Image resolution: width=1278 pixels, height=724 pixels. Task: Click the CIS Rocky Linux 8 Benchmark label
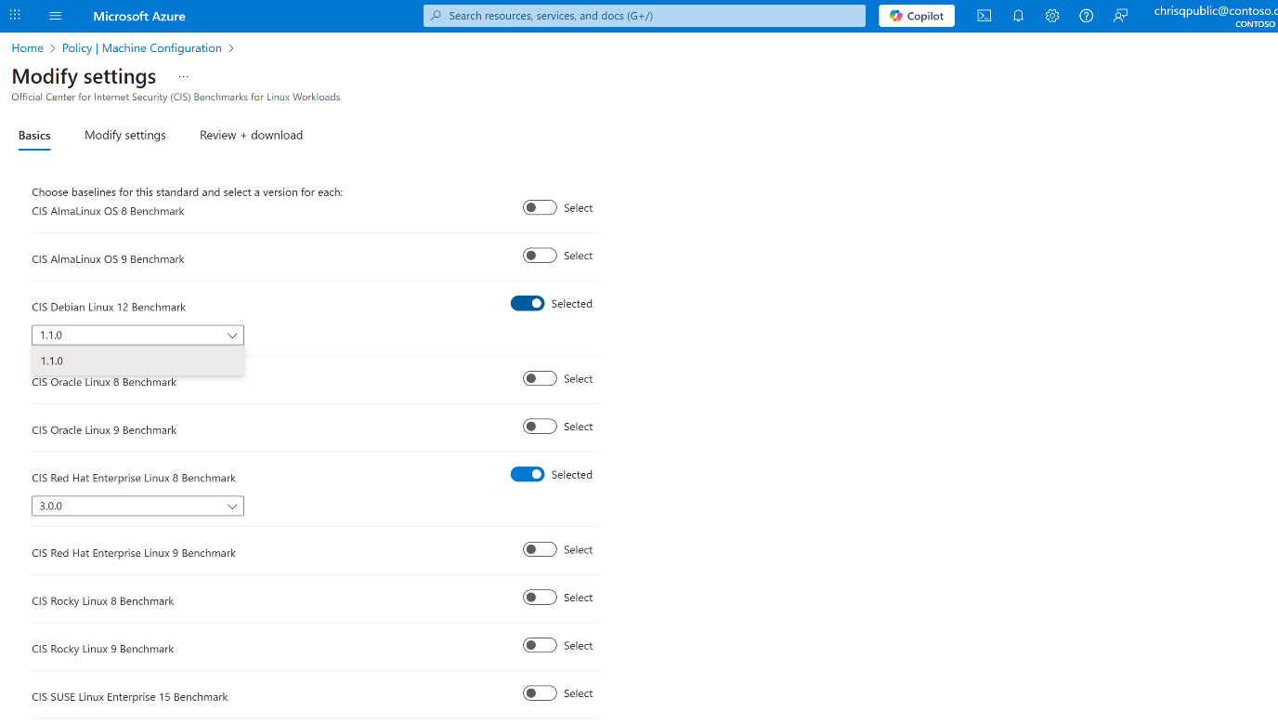(103, 601)
